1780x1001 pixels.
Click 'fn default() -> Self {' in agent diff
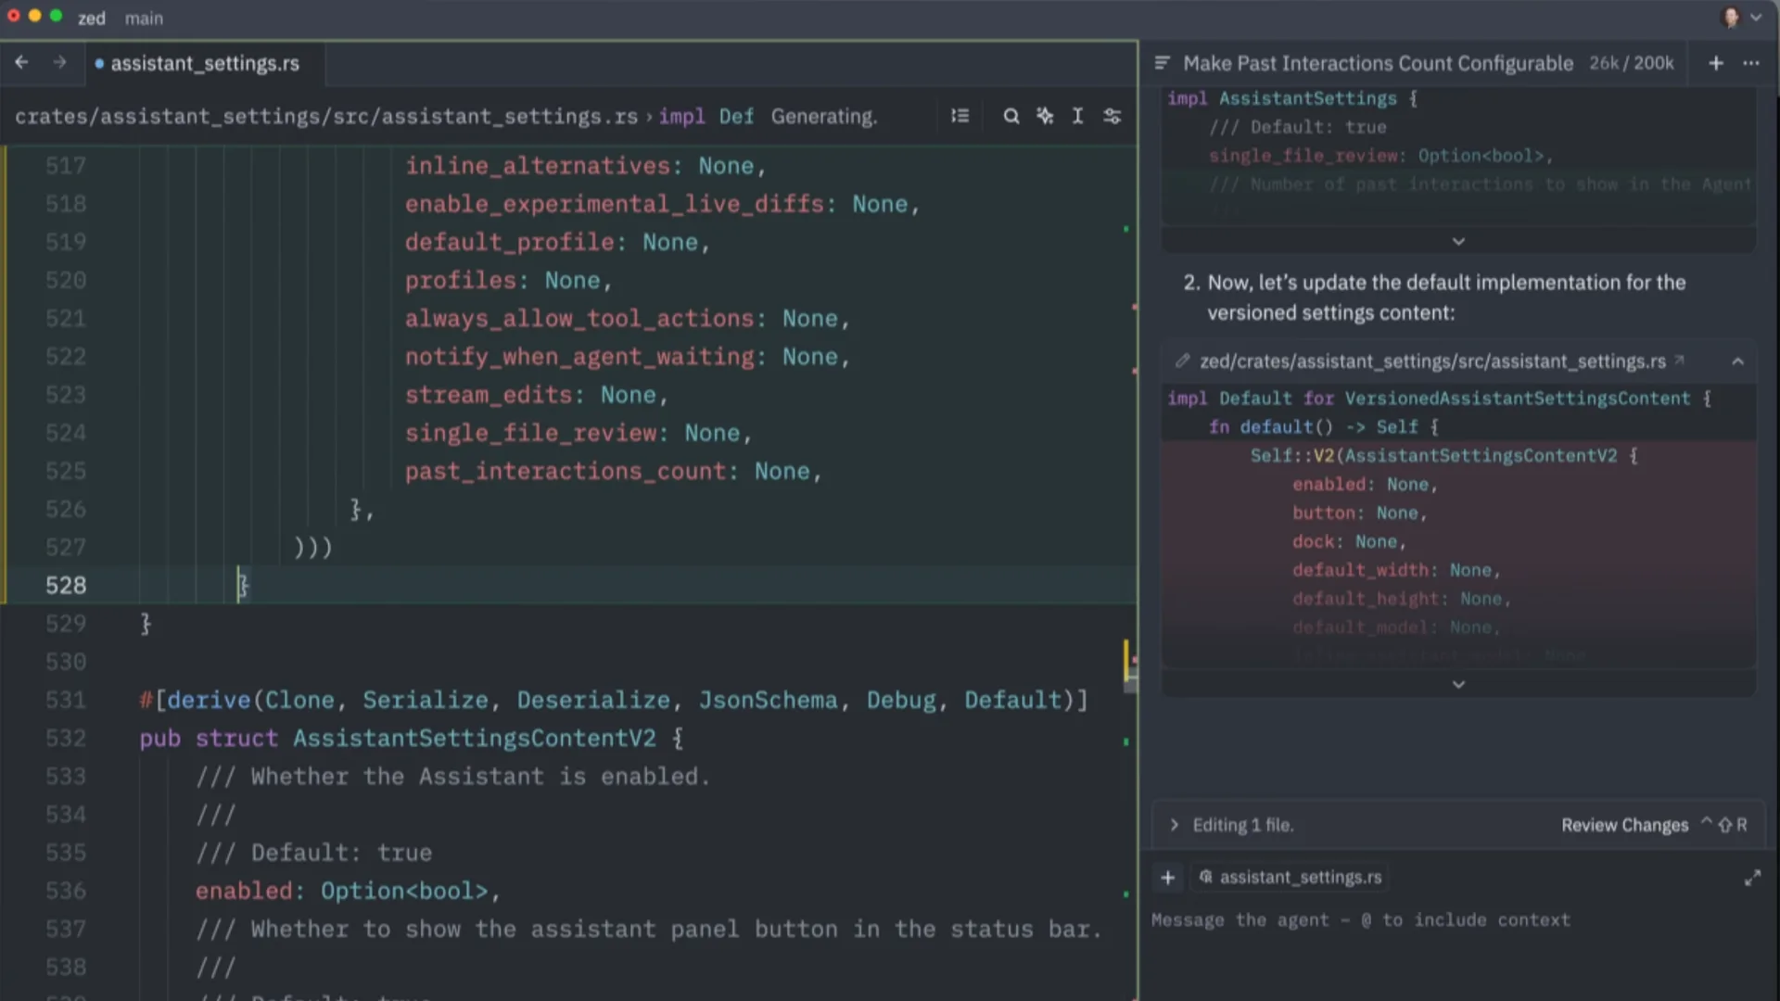1323,426
